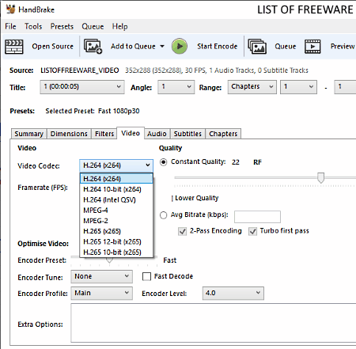356x349 pixels.
Task: Choose H.265 12-bit (x265) codec option
Action: pos(116,241)
